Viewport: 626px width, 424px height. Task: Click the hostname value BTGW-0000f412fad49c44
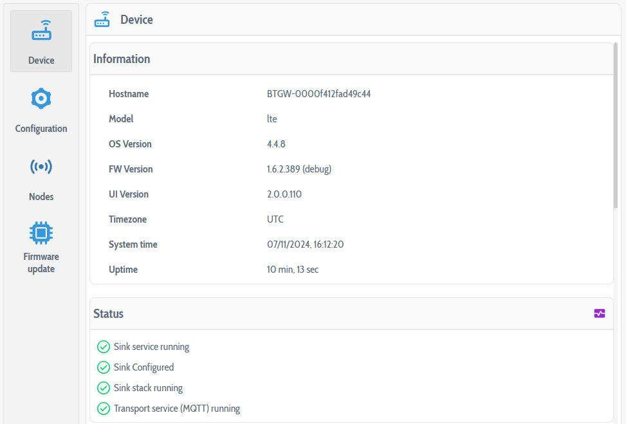pyautogui.click(x=318, y=93)
